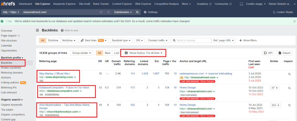Screen dimensions: 297x121
Task: Open Site structure in sidebar
Action: click(x=9, y=41)
